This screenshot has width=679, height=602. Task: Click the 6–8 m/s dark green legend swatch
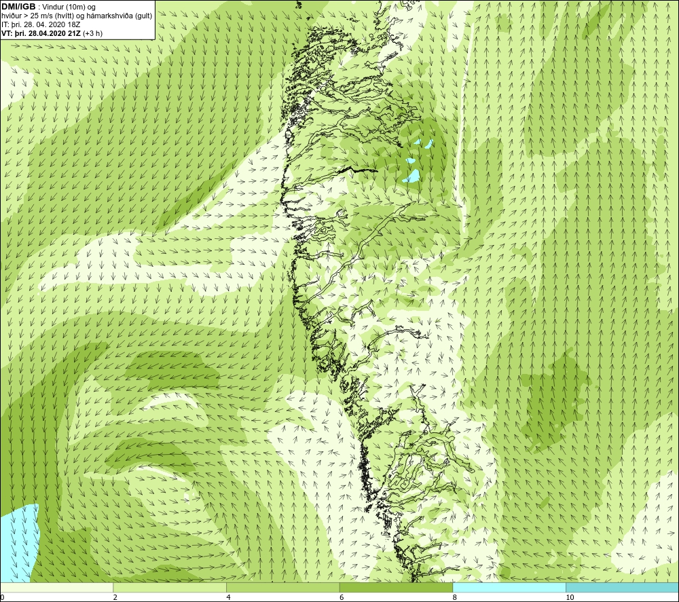[x=396, y=587]
